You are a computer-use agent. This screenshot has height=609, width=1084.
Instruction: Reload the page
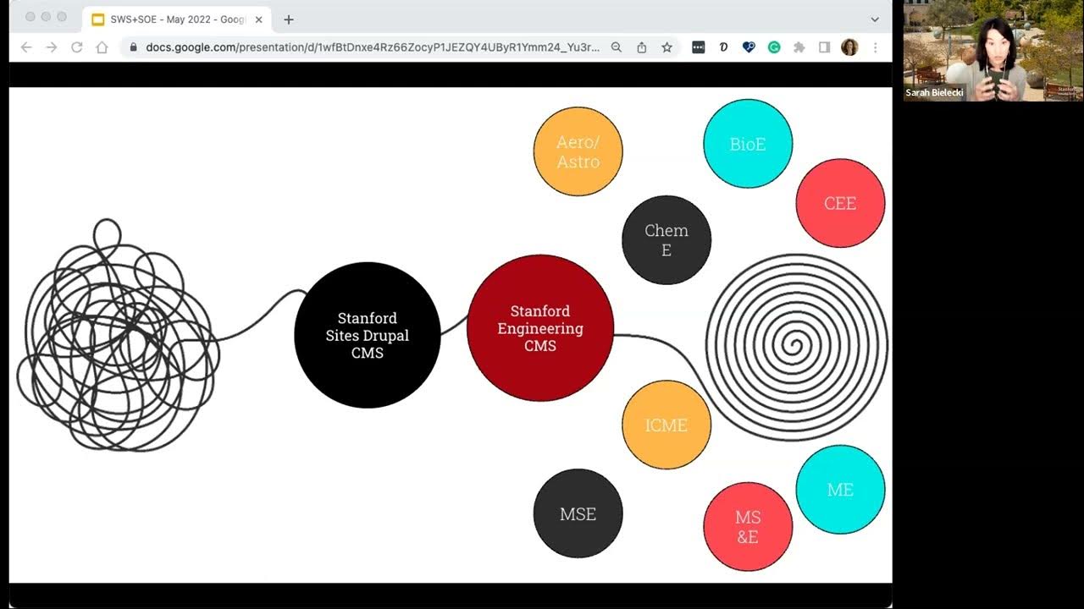(x=77, y=47)
